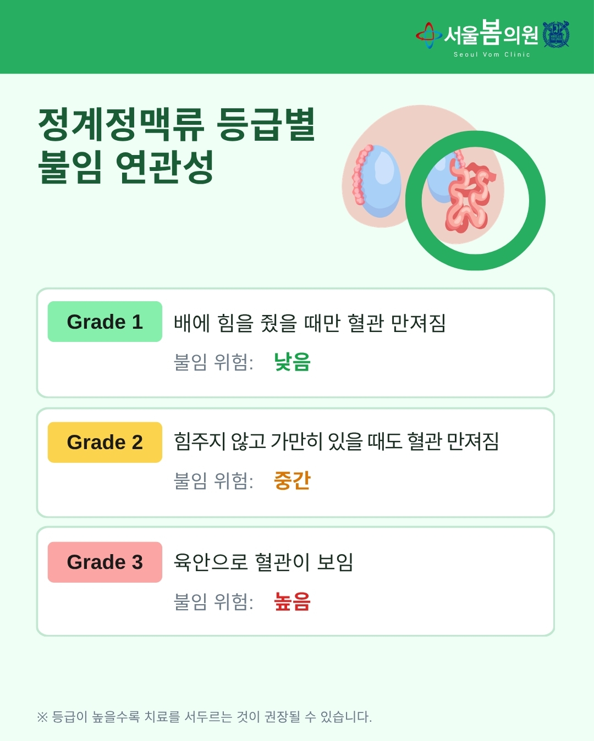Click the Grade 2 yellow badge
This screenshot has width=594, height=741.
[x=105, y=442]
